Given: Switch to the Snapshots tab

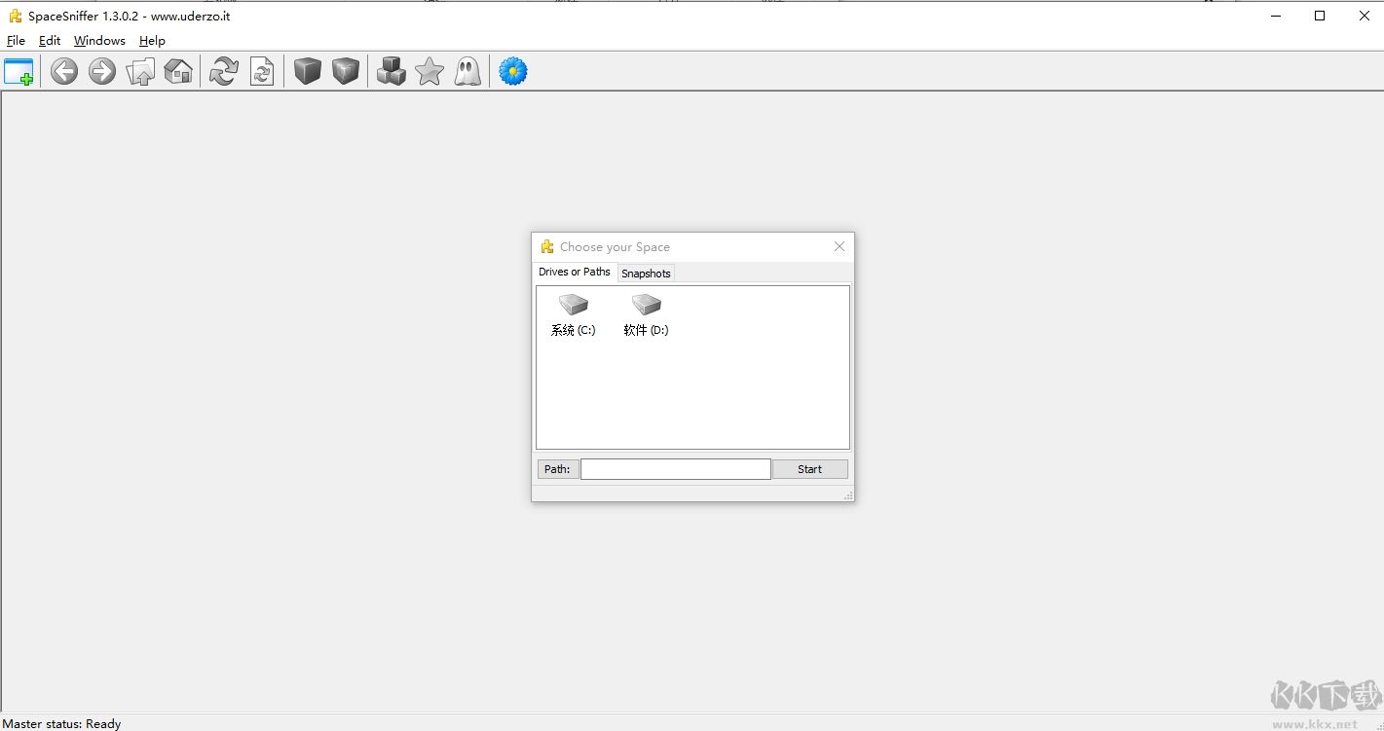Looking at the screenshot, I should [646, 274].
